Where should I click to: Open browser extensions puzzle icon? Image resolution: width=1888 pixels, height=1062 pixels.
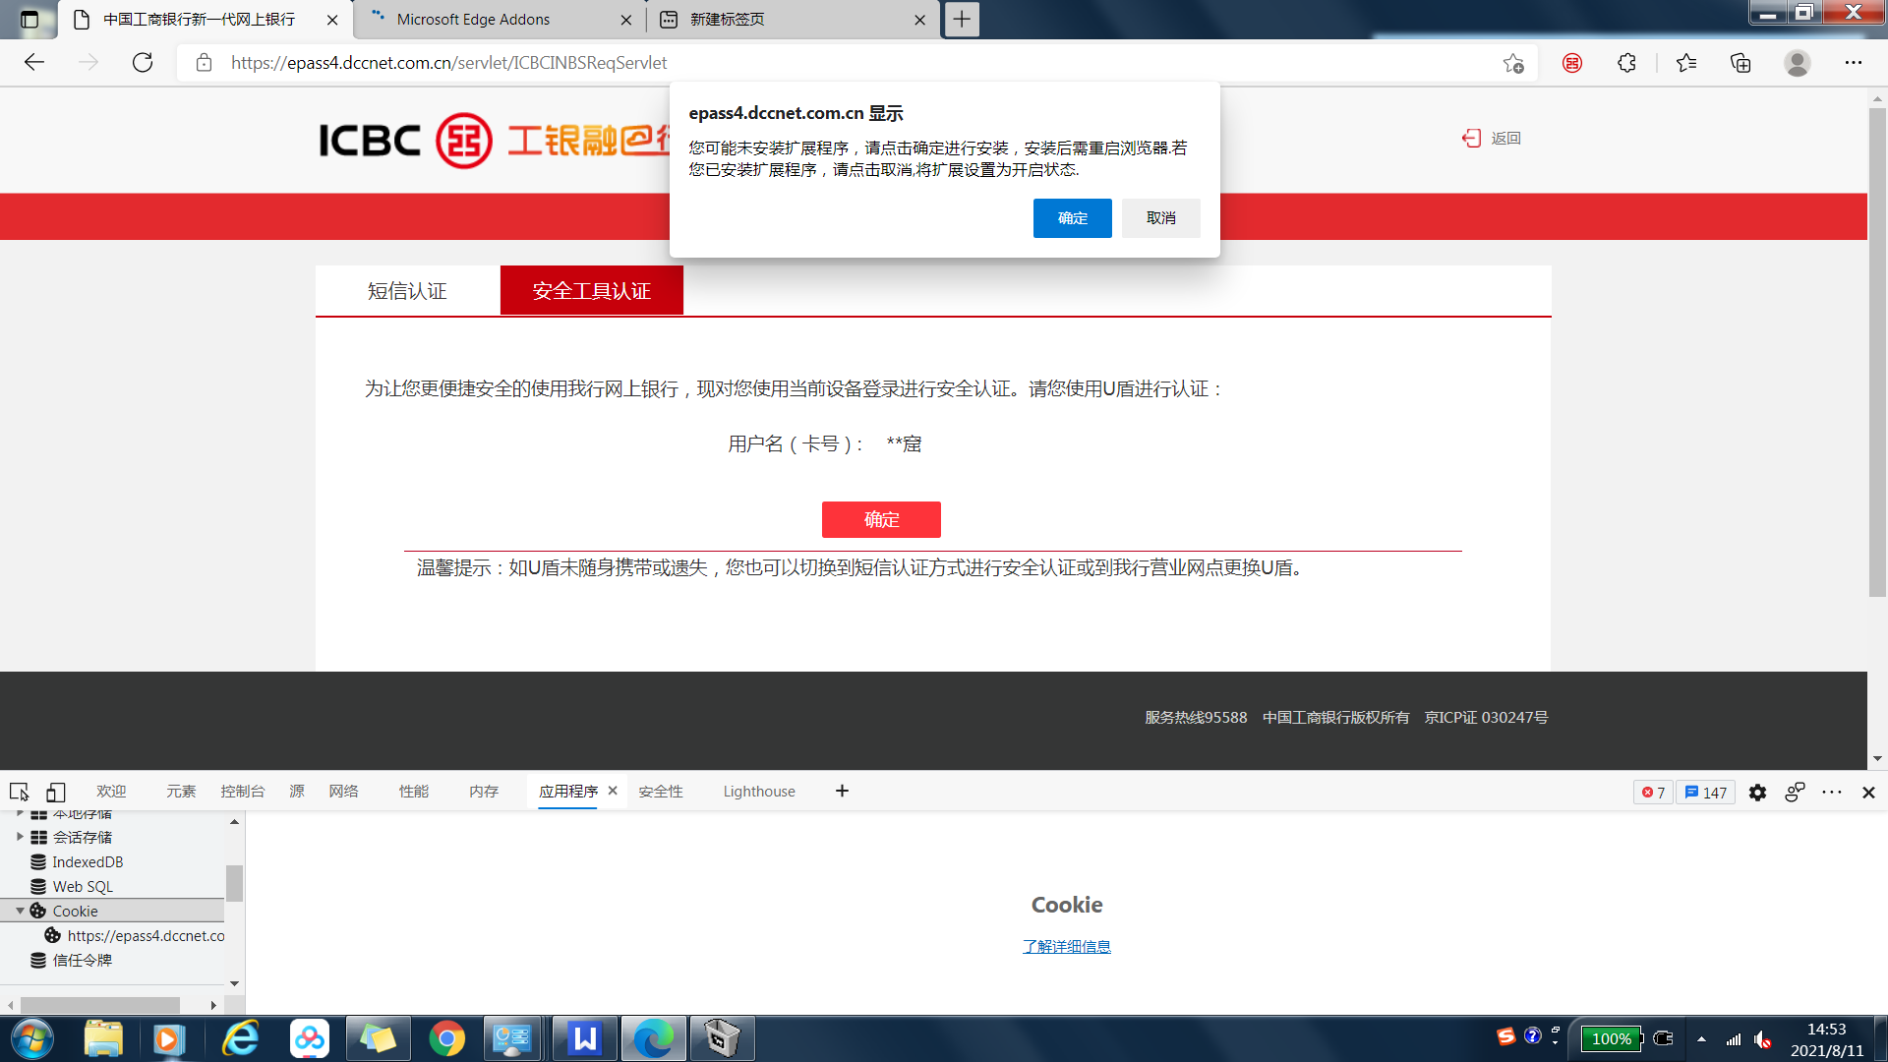1626,63
